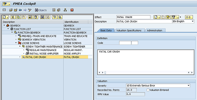Switch to the Administration tab

(154, 30)
